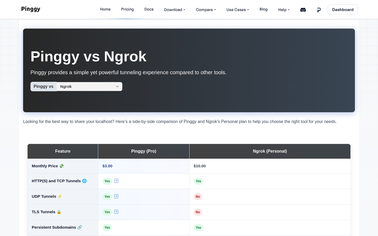378x236 pixels.
Task: Click Ngrok's Yes badge for Persistent Subdomains
Action: pyautogui.click(x=198, y=228)
